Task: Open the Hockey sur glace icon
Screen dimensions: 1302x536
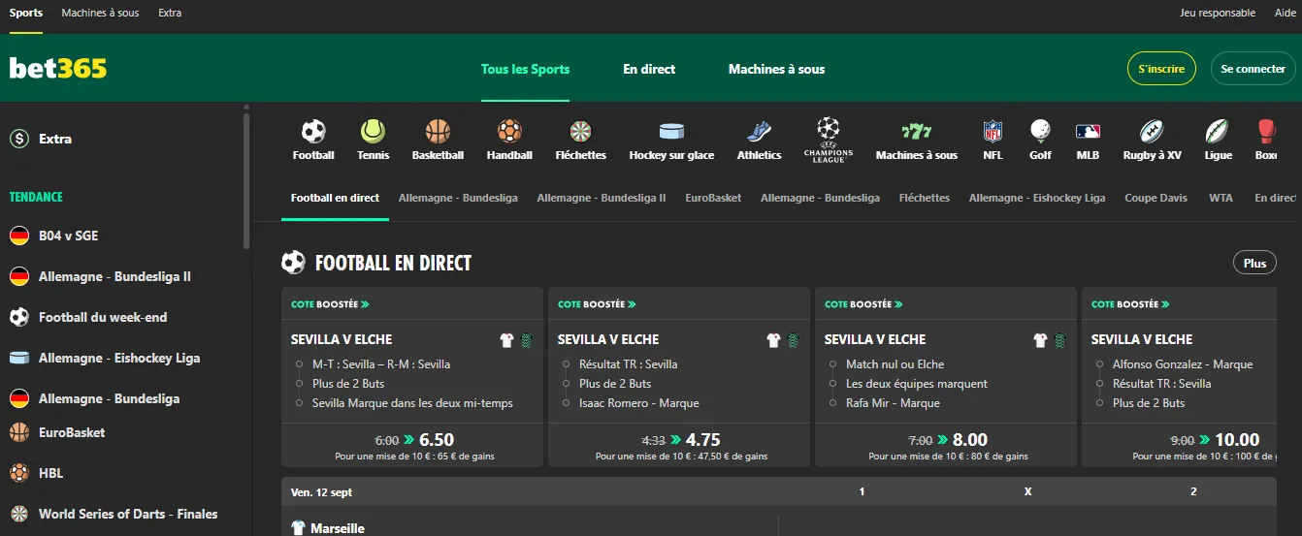Action: (x=671, y=131)
